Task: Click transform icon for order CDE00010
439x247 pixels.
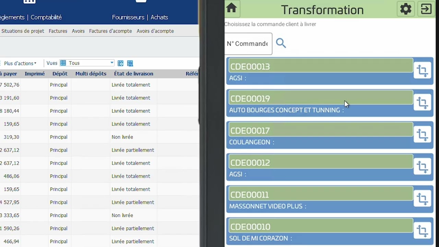Action: click(422, 231)
